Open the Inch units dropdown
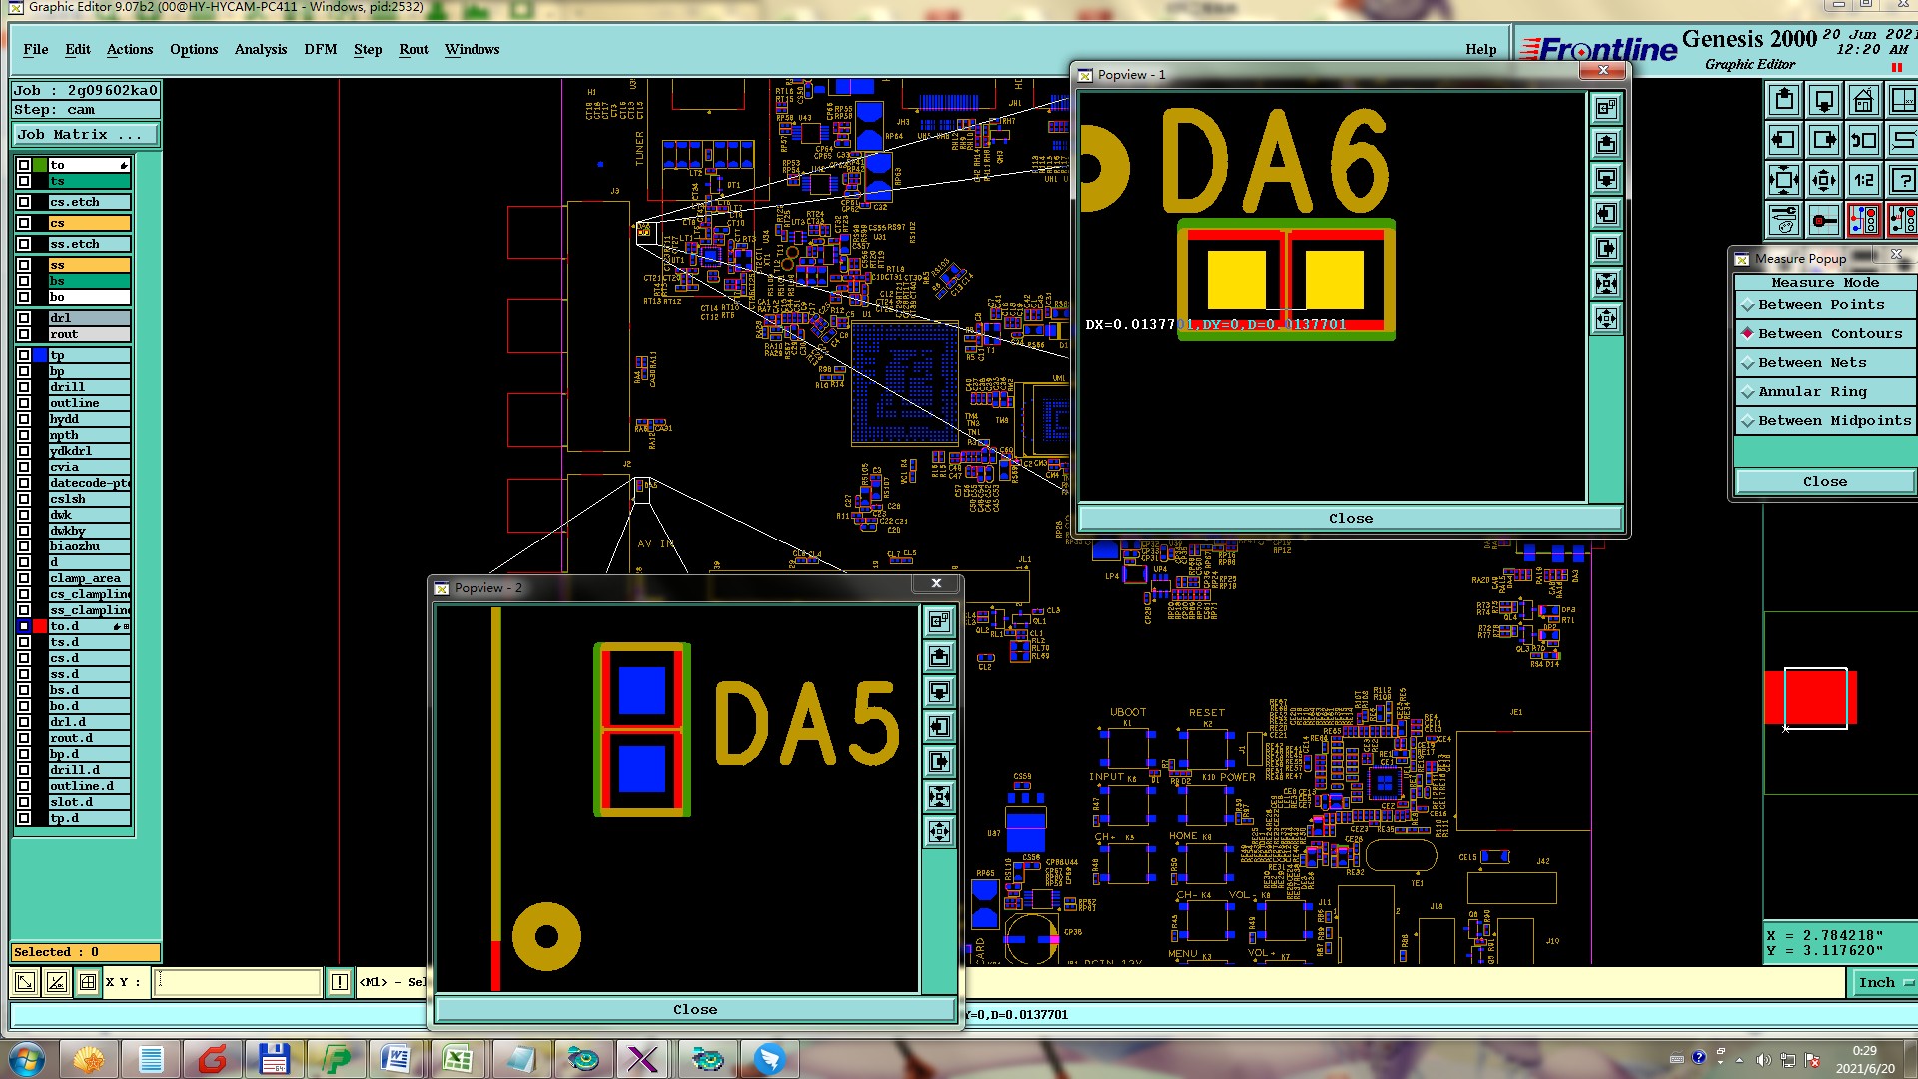The image size is (1918, 1079). 1884,983
